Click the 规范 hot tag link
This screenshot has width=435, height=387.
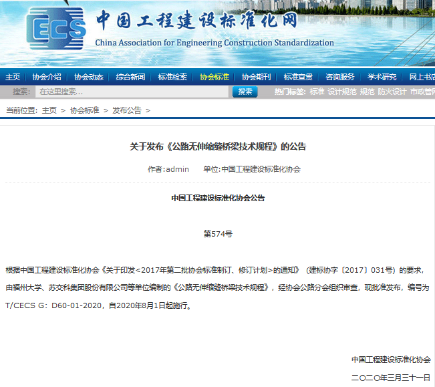367,92
